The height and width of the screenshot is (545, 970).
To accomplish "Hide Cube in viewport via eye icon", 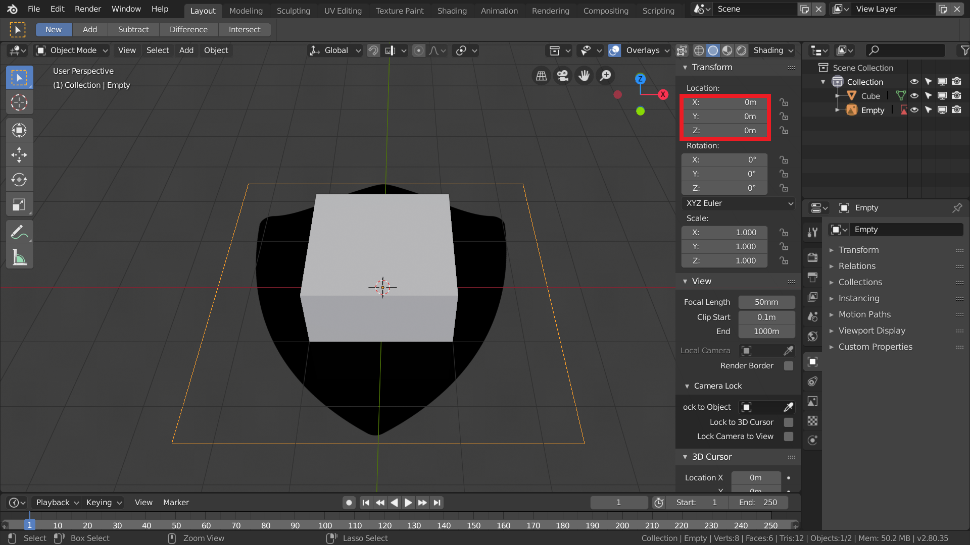I will click(x=914, y=96).
